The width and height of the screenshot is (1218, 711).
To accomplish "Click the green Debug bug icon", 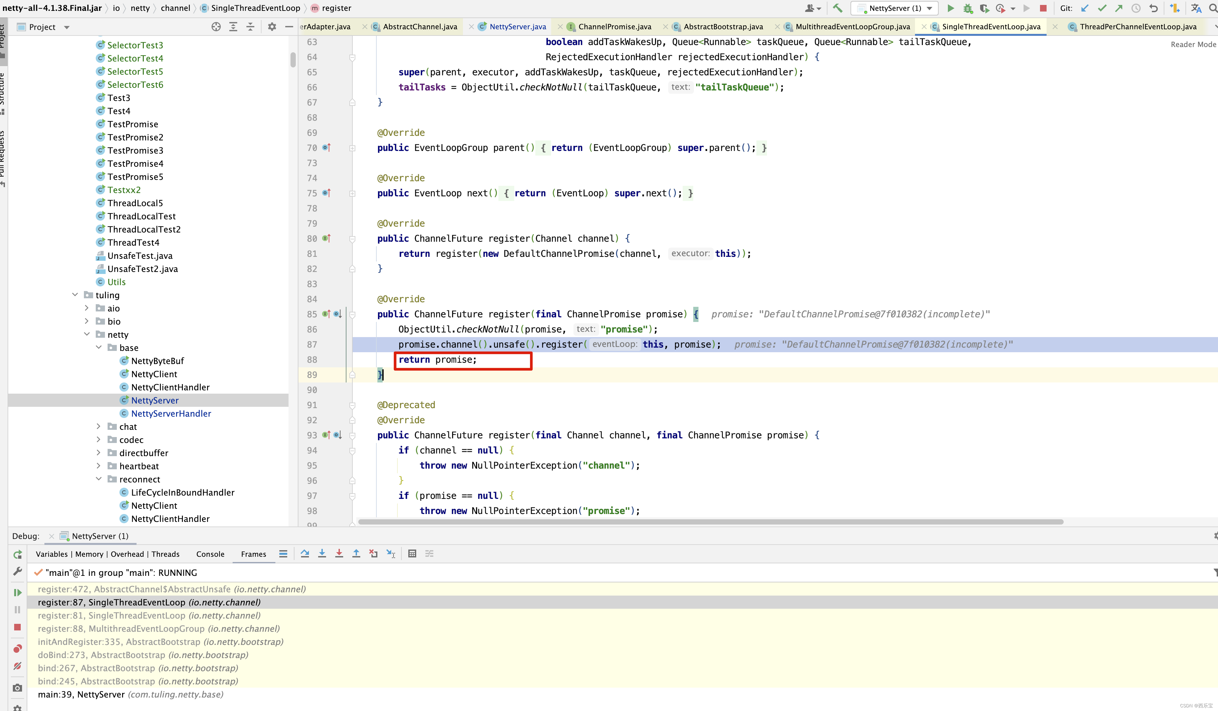I will [967, 8].
